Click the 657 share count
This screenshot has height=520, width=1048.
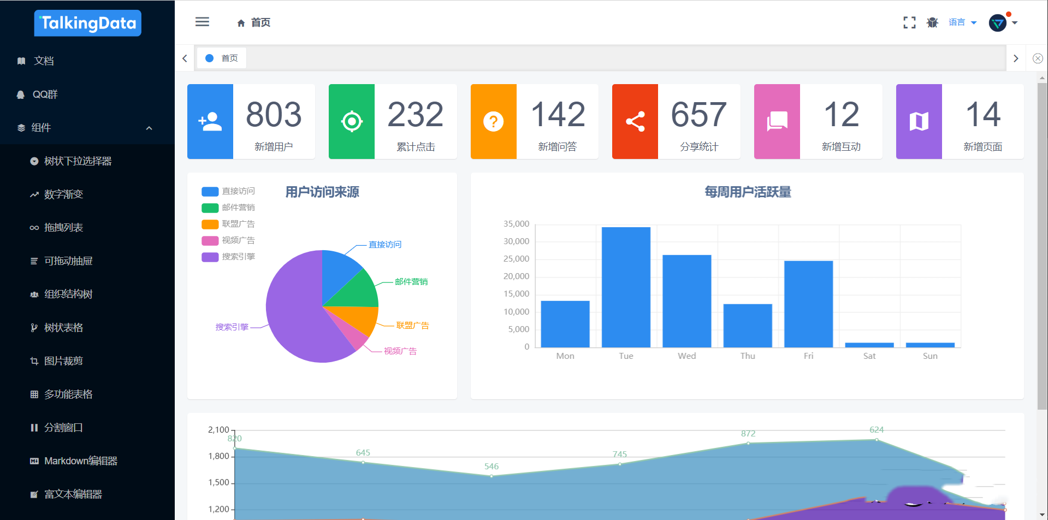coord(699,115)
